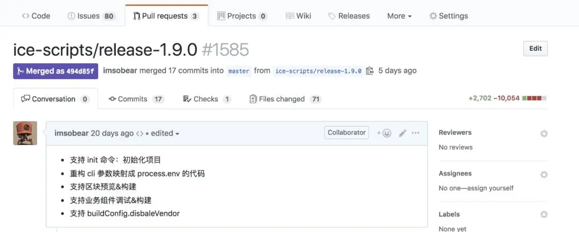Click the master branch link
Image resolution: width=579 pixels, height=232 pixels.
pyautogui.click(x=239, y=71)
